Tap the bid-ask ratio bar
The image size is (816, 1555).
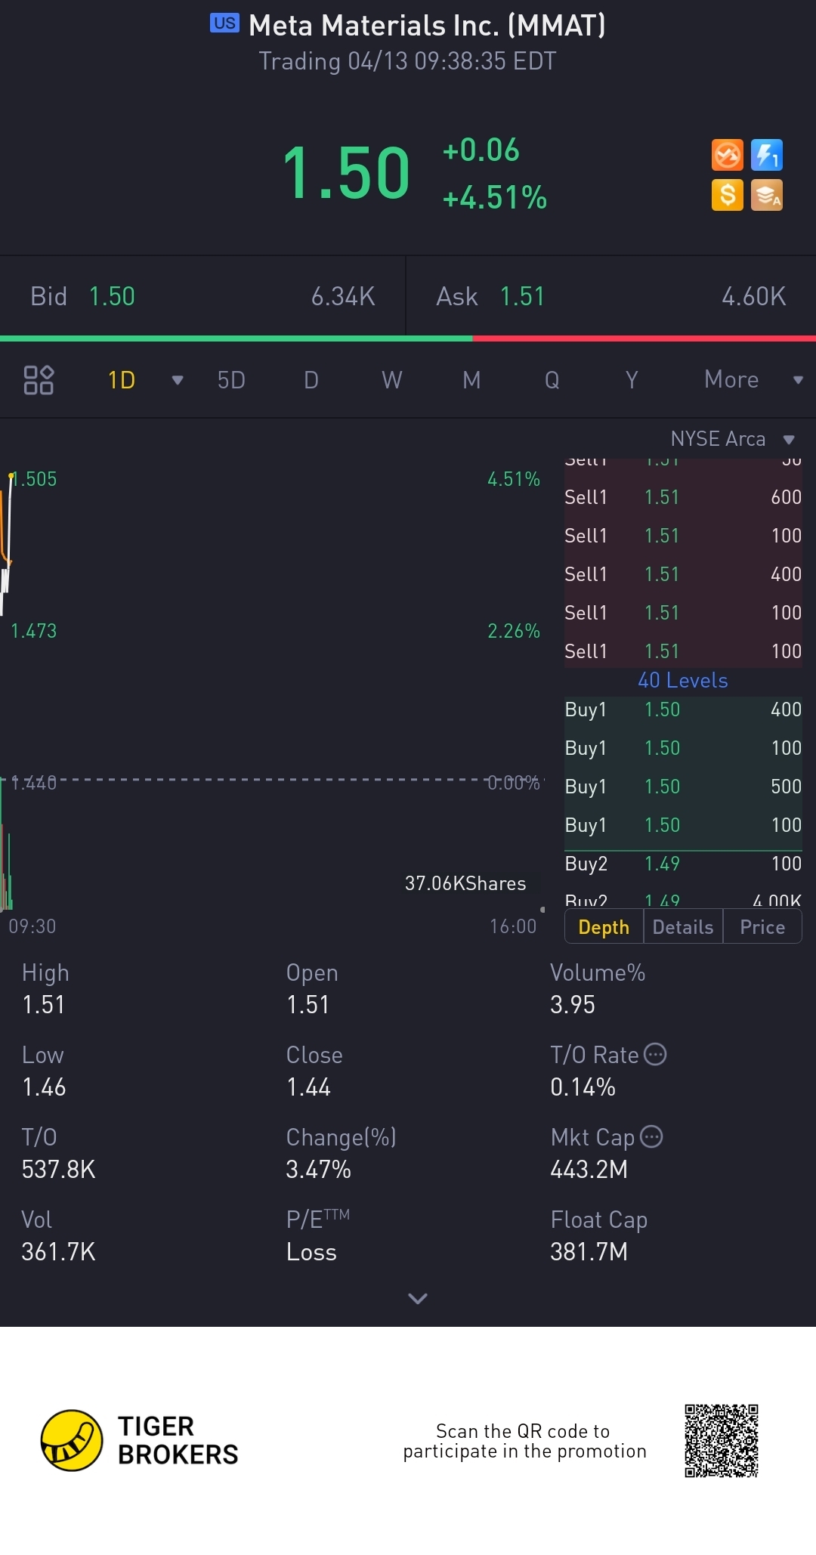tap(408, 339)
